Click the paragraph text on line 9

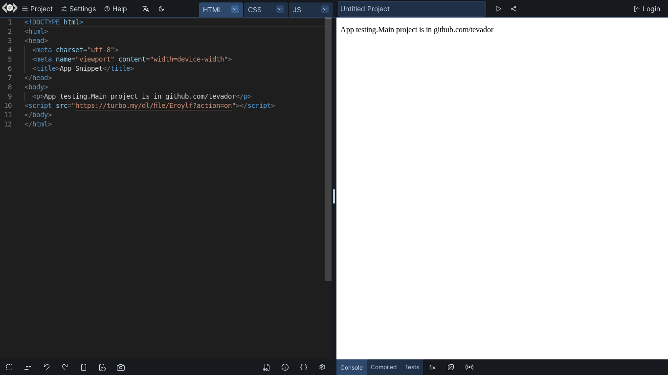pyautogui.click(x=140, y=96)
